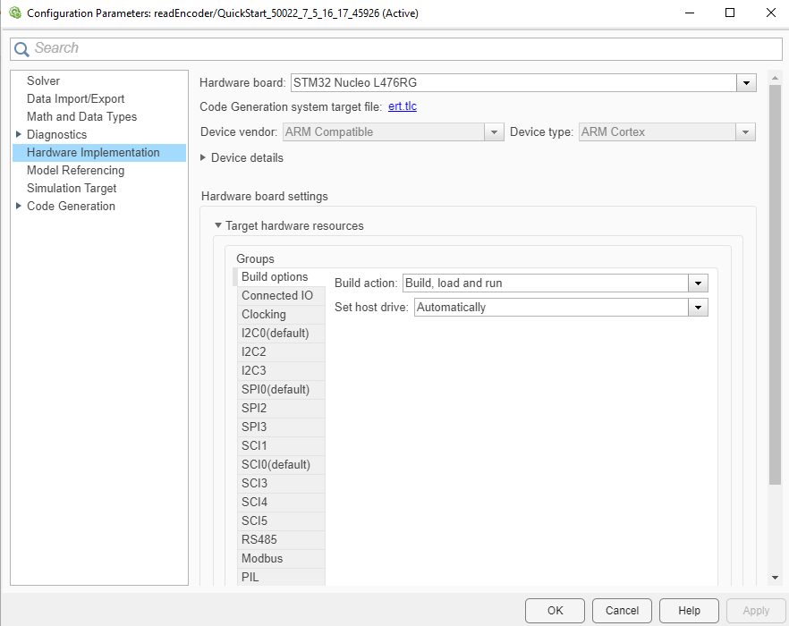Select the I2C0(default) group
The width and height of the screenshot is (789, 626).
(281, 334)
